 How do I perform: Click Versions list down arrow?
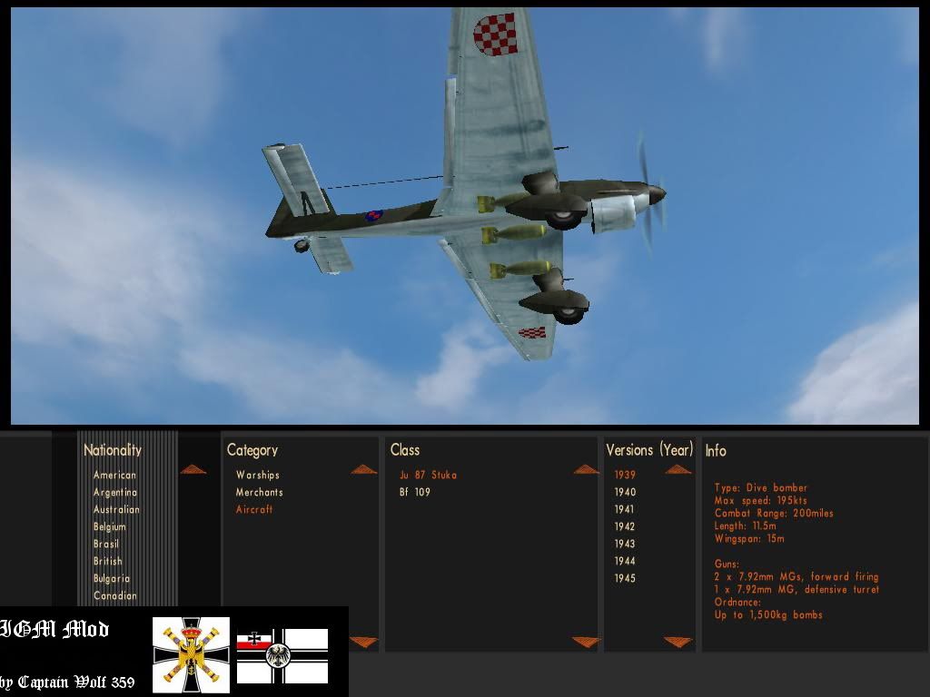click(x=678, y=642)
